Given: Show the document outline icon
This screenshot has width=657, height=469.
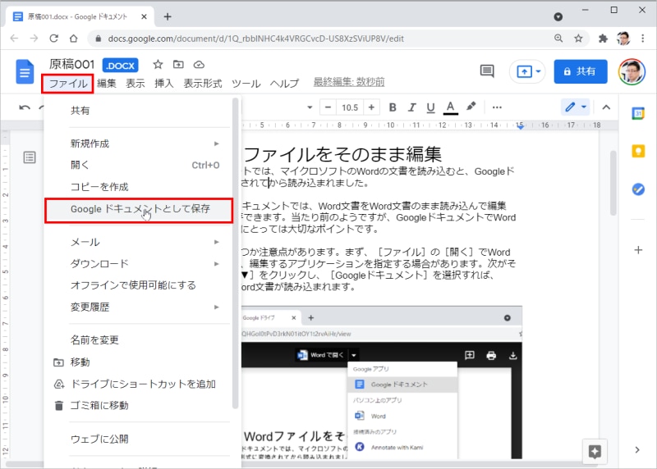Looking at the screenshot, I should click(30, 157).
